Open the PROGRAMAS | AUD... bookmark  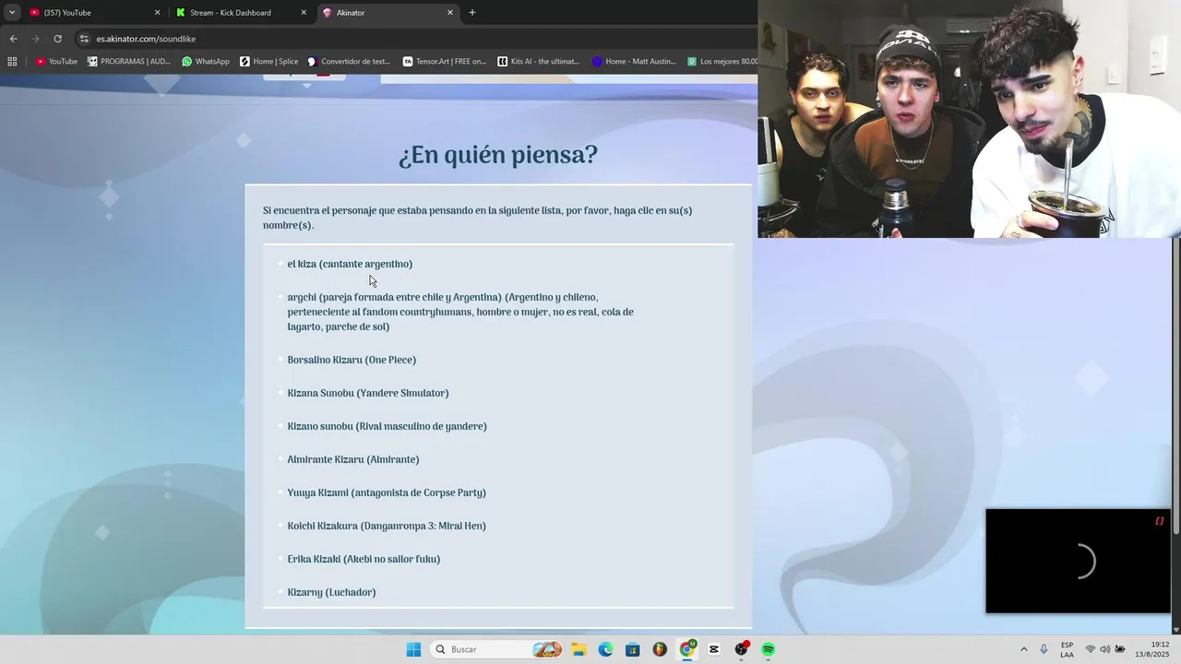click(129, 62)
